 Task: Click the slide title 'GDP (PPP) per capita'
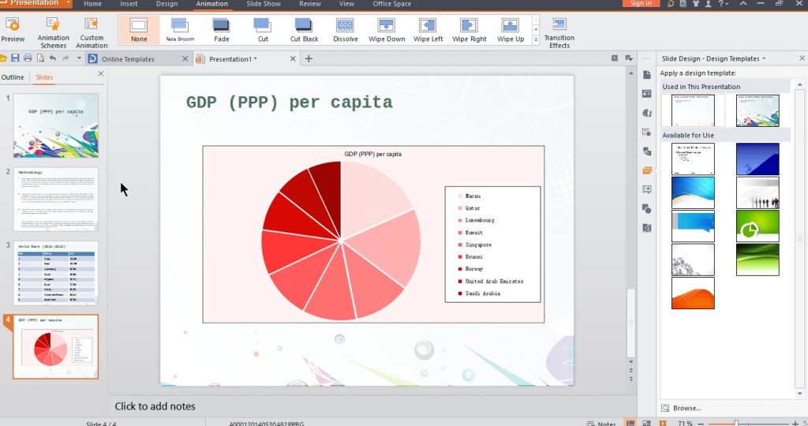click(x=289, y=103)
